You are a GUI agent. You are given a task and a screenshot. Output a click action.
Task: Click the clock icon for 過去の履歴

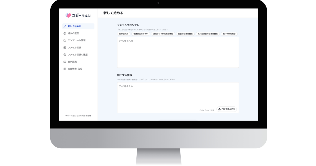click(65, 33)
